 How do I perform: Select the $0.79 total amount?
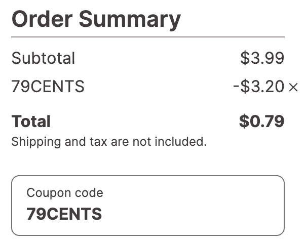261,122
